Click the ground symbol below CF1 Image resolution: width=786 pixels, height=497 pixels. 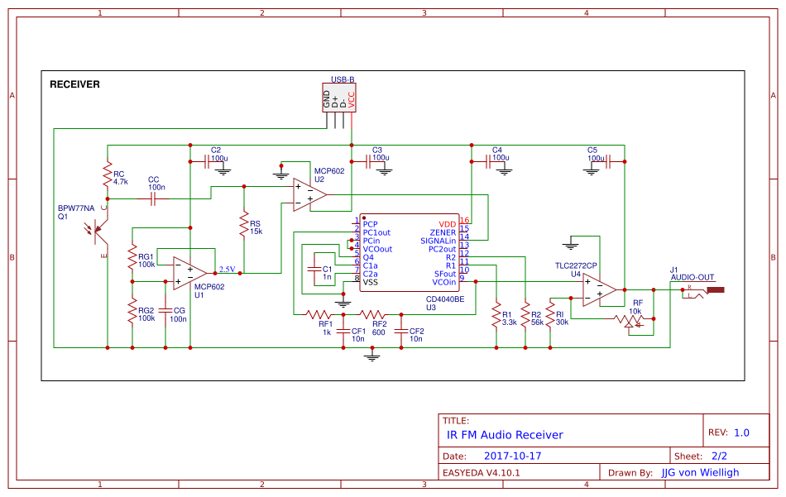[x=372, y=356]
